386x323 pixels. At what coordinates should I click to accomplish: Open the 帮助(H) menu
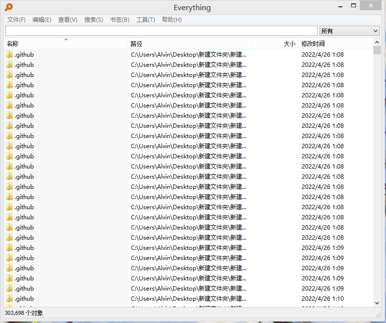coord(172,20)
